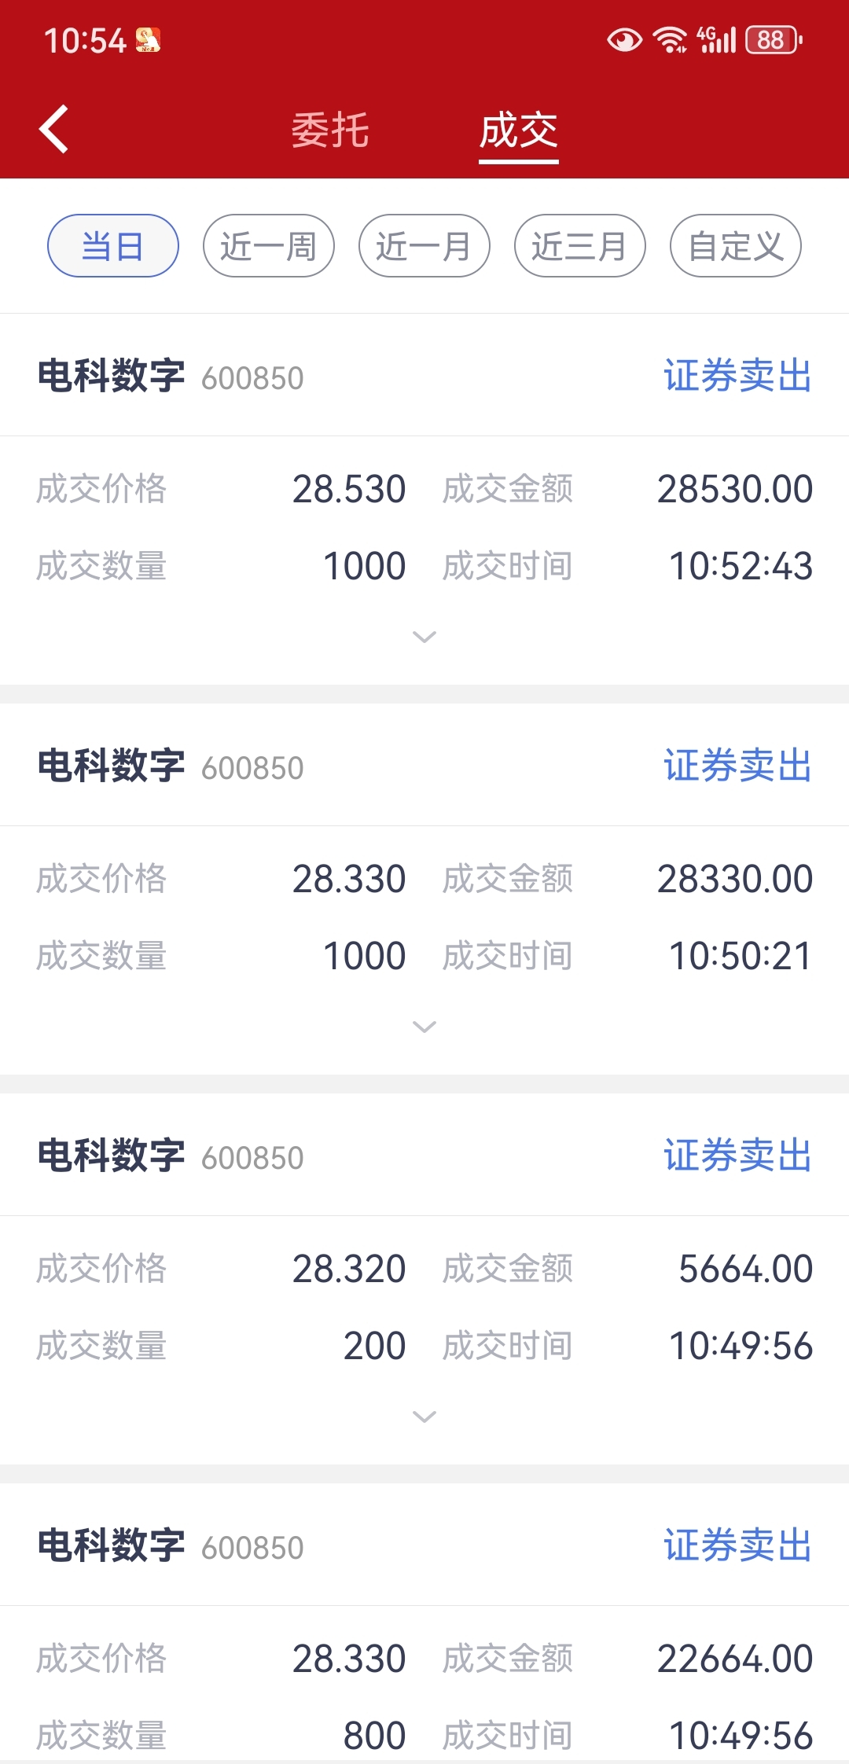Screen dimensions: 849x1764
Task: Tap the battery level indicator
Action: pos(773,39)
